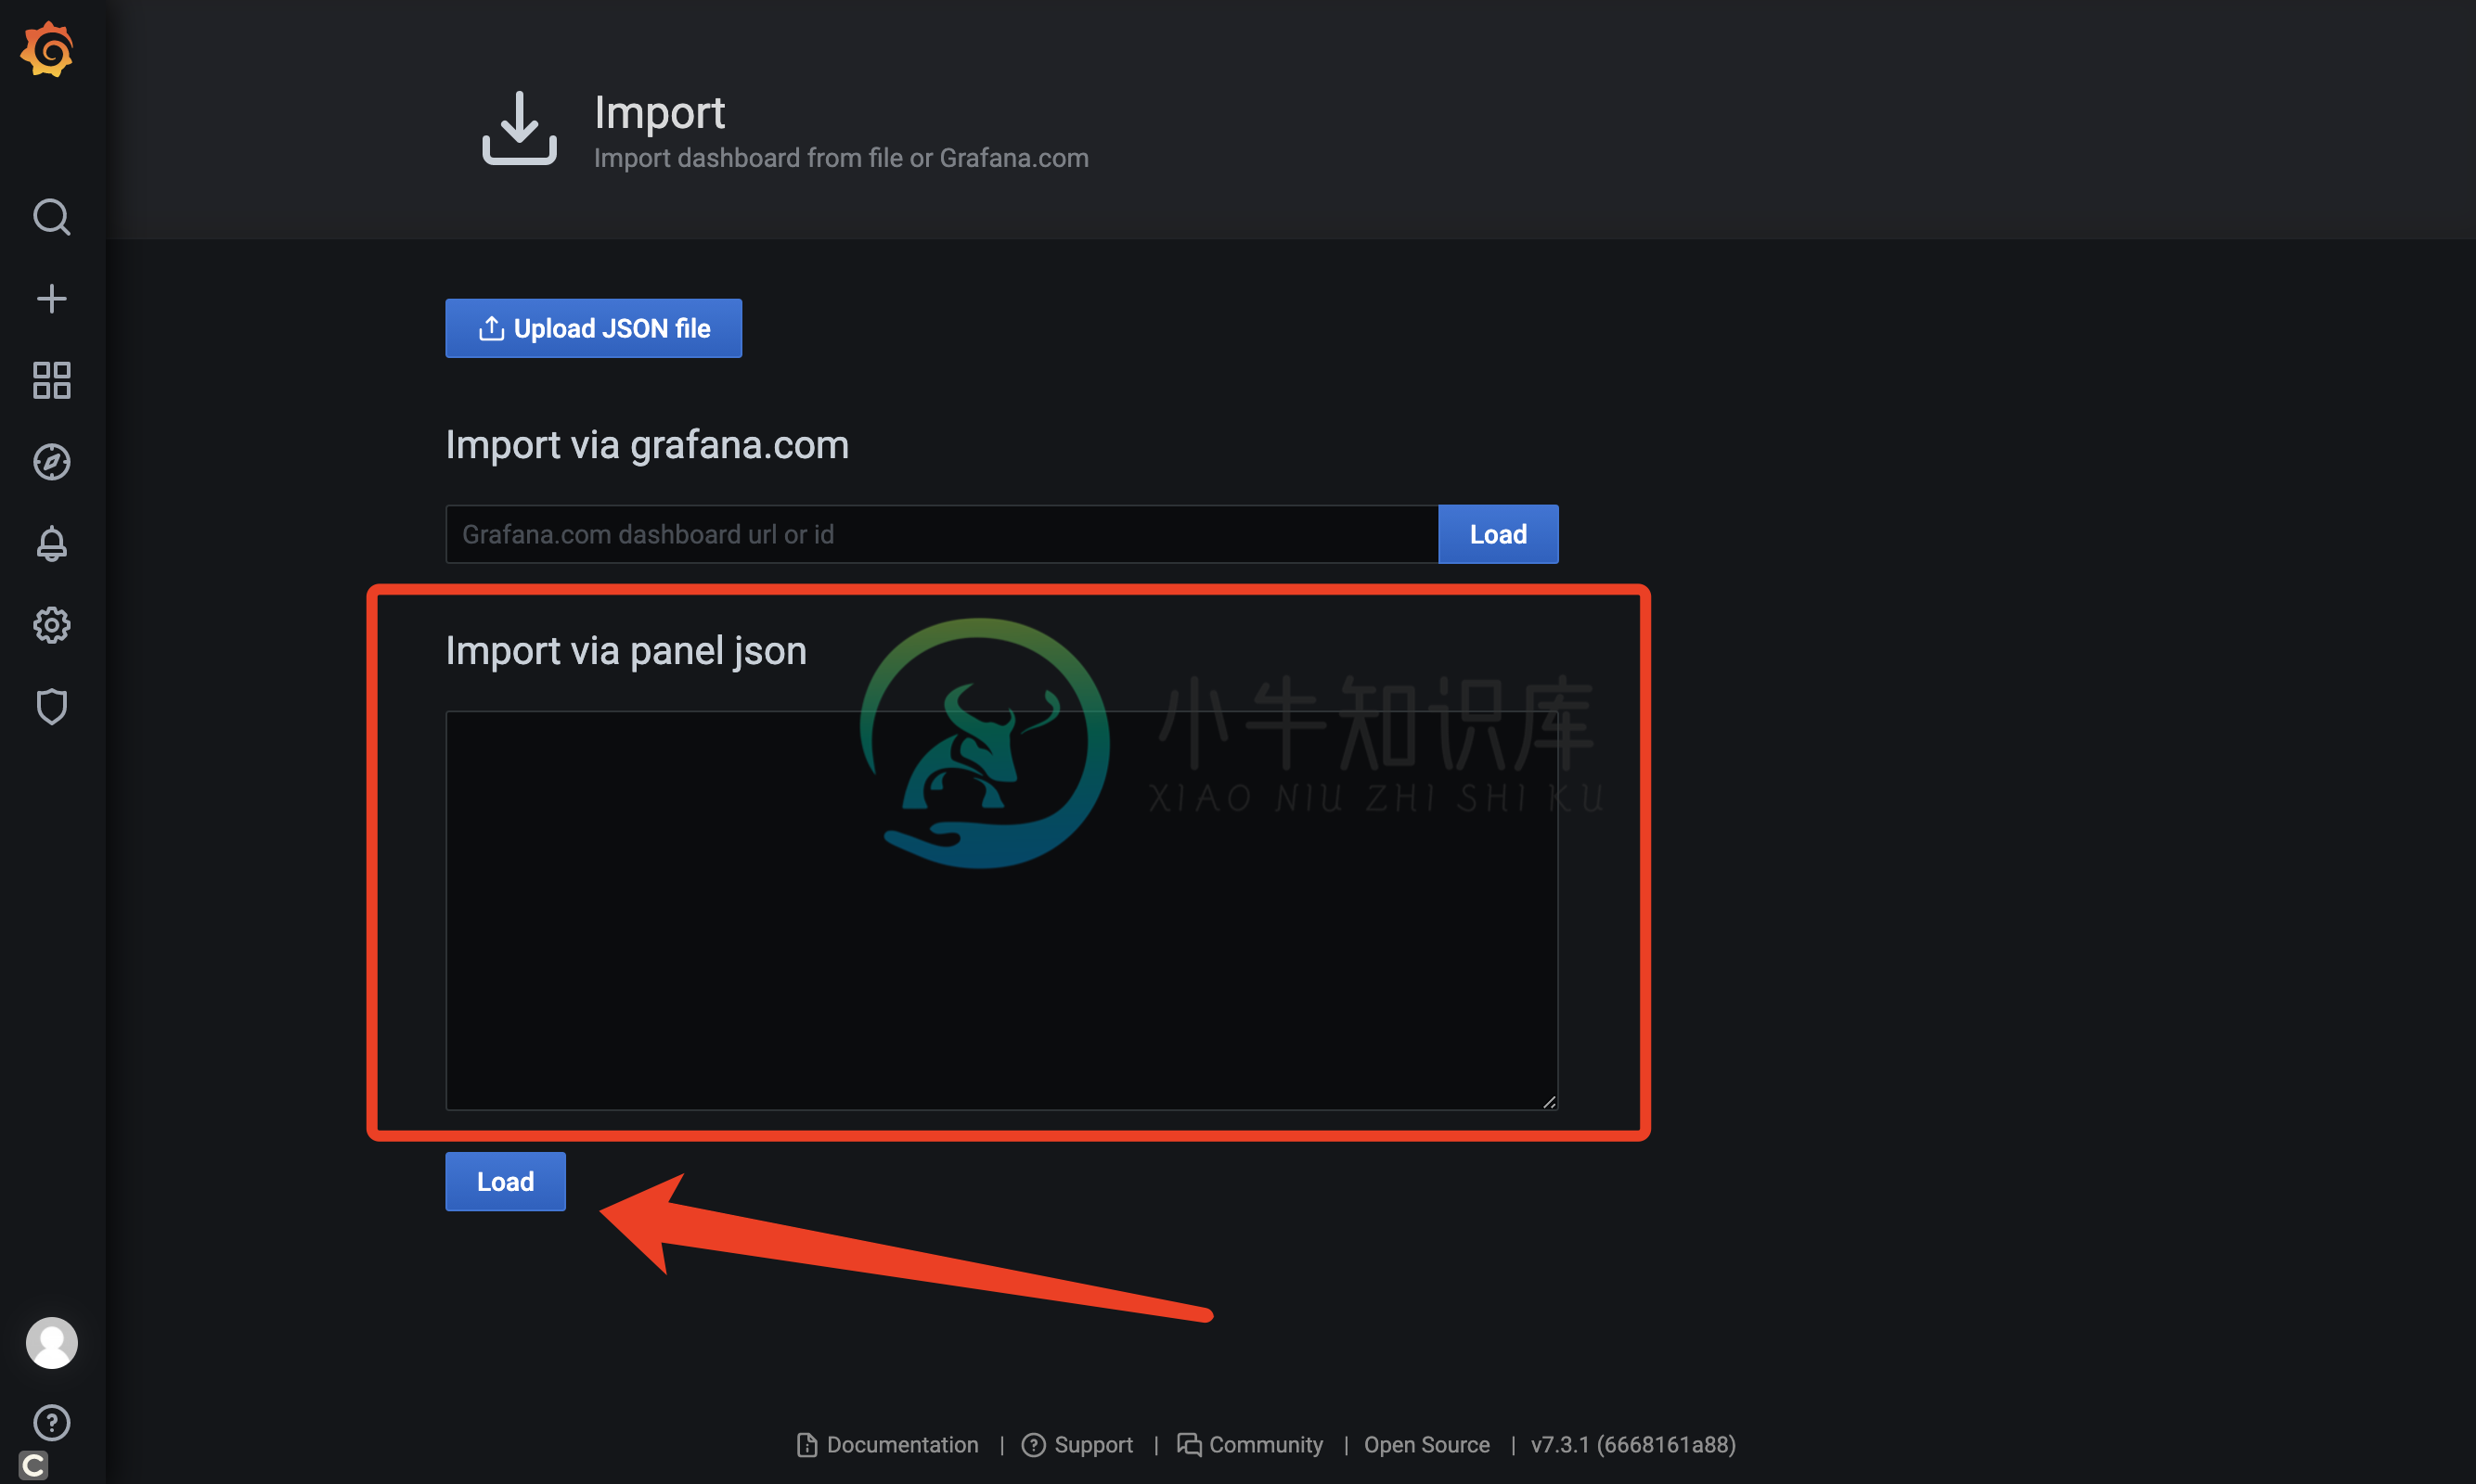
Task: Open the Grafana home logo
Action: click(x=48, y=49)
